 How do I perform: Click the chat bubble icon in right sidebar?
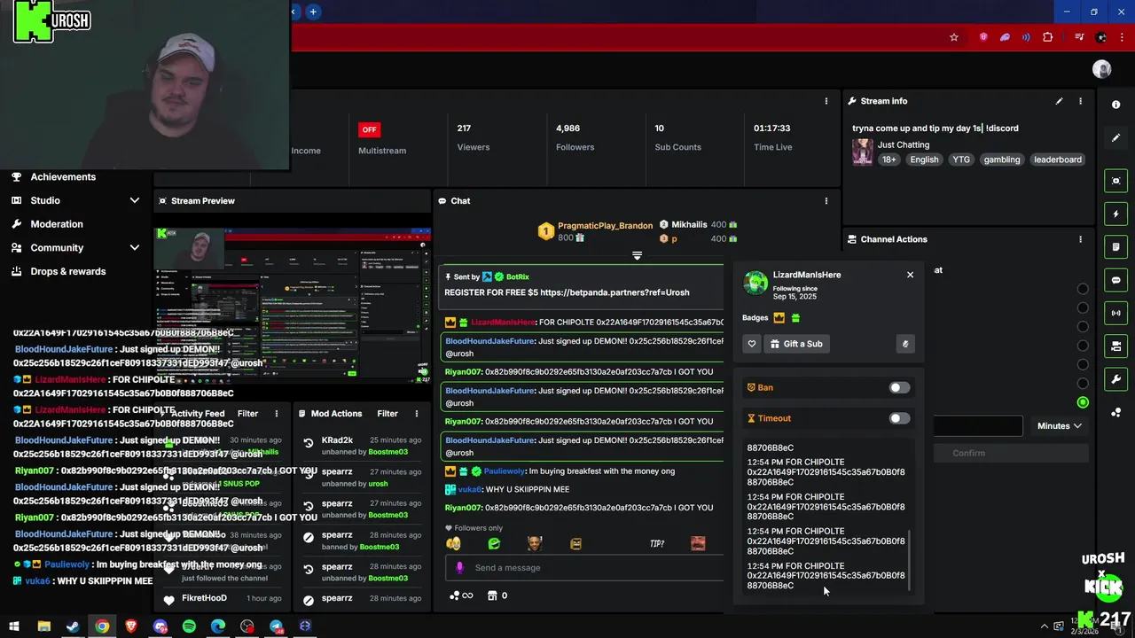1115,280
